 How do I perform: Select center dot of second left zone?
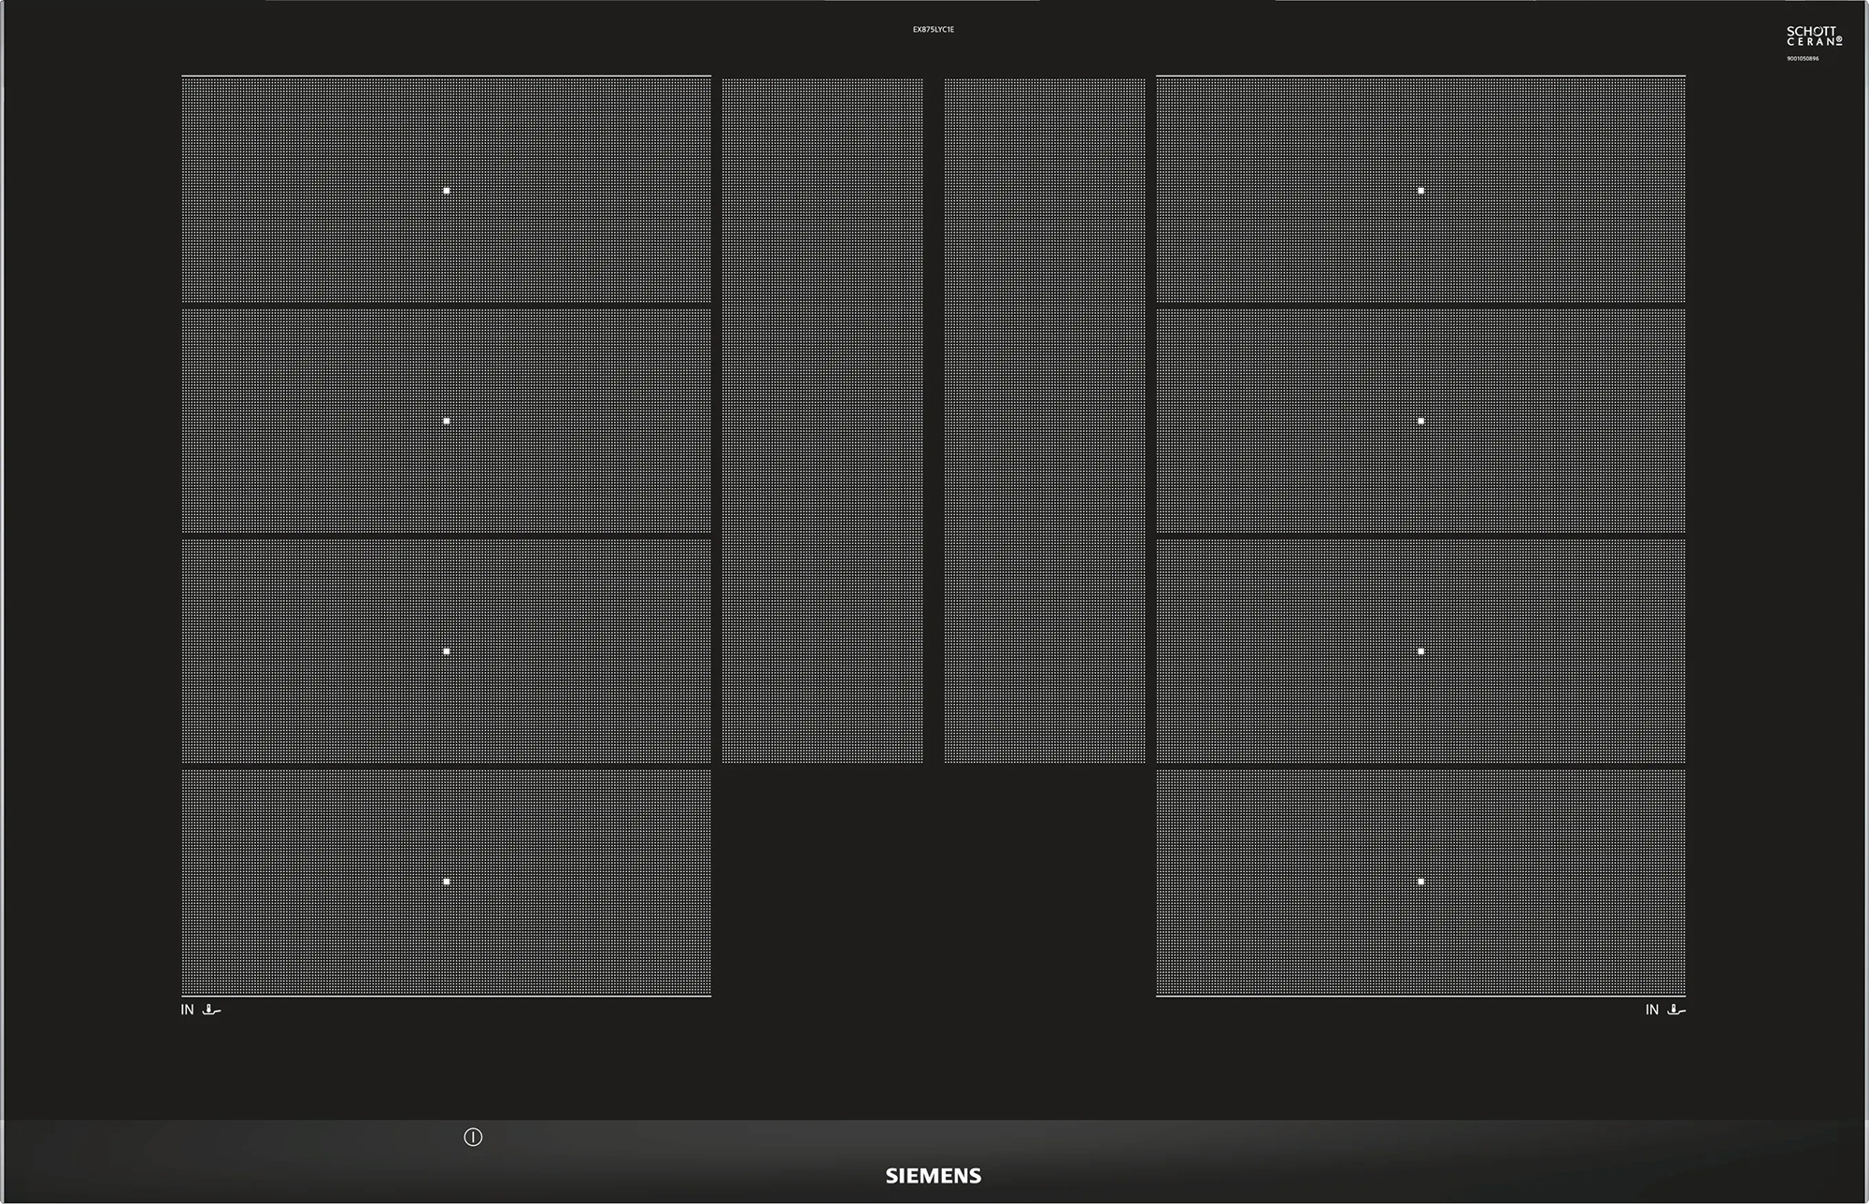[x=447, y=421]
